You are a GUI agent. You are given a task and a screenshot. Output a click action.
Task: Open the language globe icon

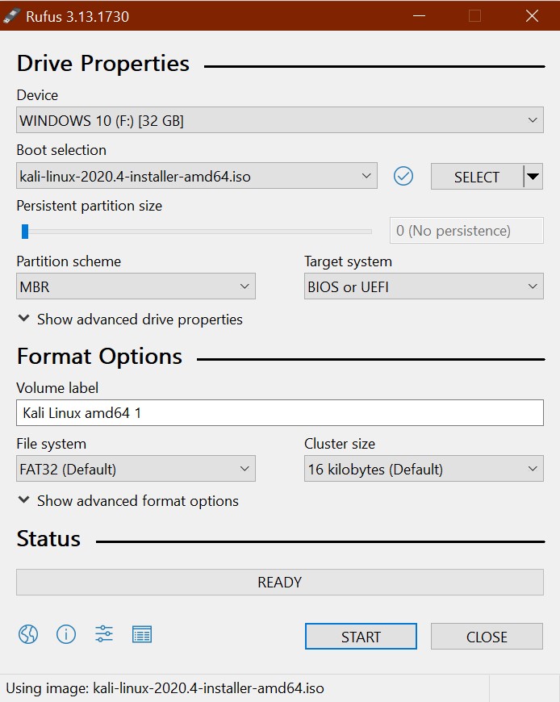pos(28,634)
